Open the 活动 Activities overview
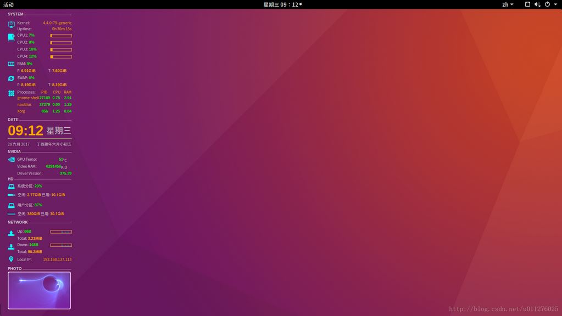This screenshot has height=316, width=562. (8, 4)
